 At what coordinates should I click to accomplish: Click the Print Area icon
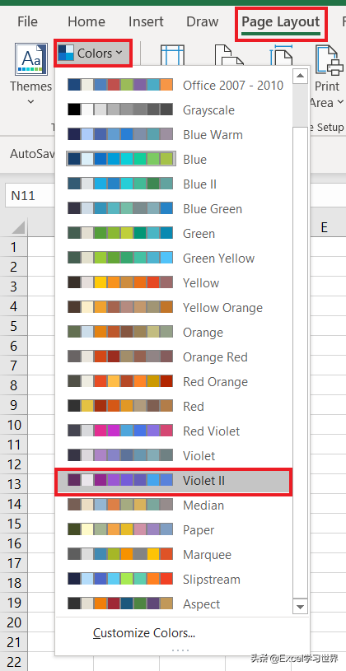coord(329,60)
